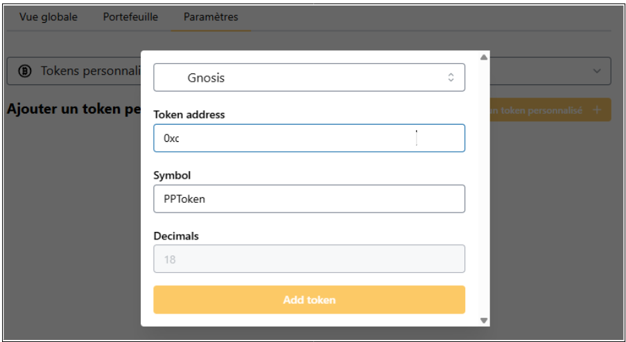Click the Symbol label
The width and height of the screenshot is (626, 342).
point(172,176)
